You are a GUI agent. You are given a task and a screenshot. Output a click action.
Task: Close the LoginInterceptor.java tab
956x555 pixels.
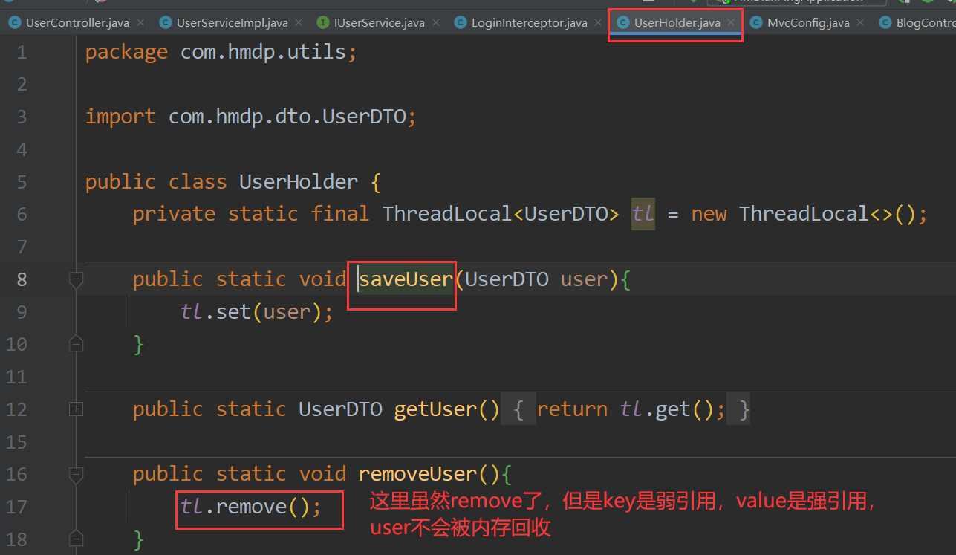[x=598, y=23]
